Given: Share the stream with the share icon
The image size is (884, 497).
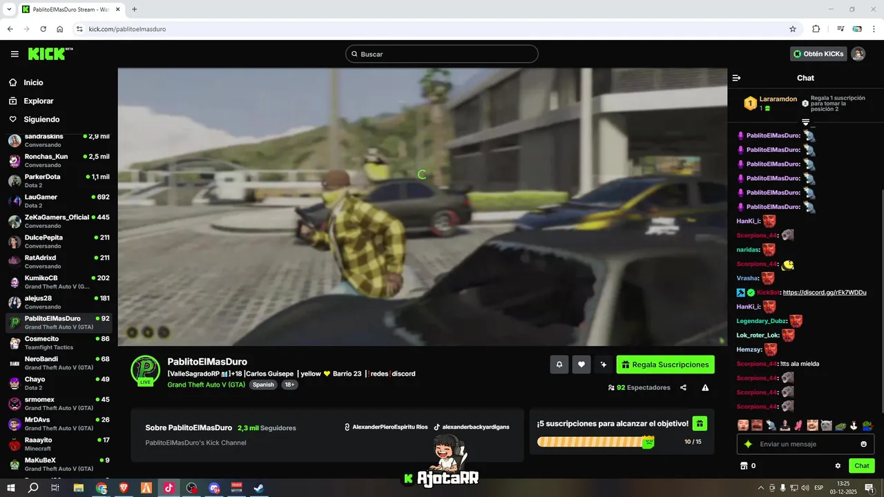Looking at the screenshot, I should coord(683,388).
